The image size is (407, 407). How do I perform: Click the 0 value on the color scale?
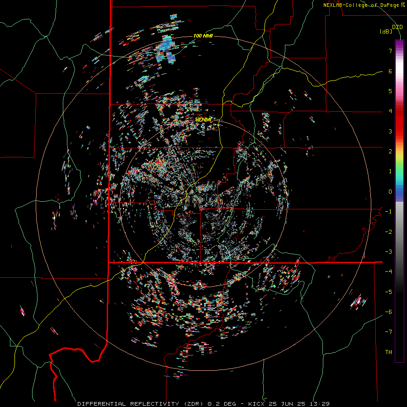pos(390,192)
